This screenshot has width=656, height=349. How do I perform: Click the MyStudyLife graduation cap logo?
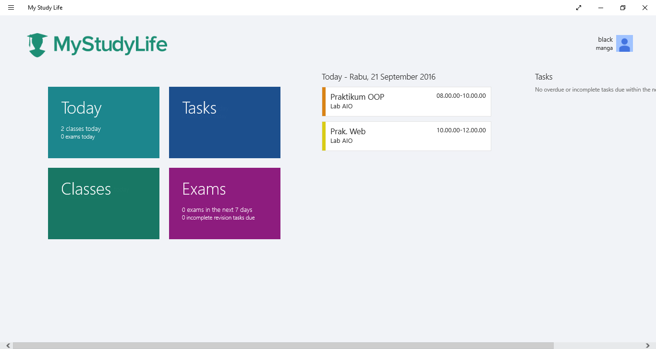point(37,45)
